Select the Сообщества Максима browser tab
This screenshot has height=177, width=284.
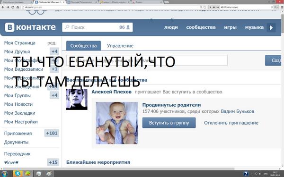[50, 2]
